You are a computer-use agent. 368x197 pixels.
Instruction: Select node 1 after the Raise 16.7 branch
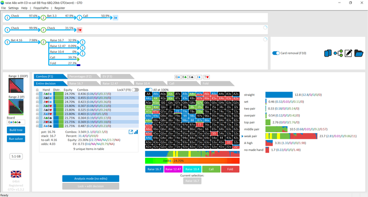[x=83, y=42]
